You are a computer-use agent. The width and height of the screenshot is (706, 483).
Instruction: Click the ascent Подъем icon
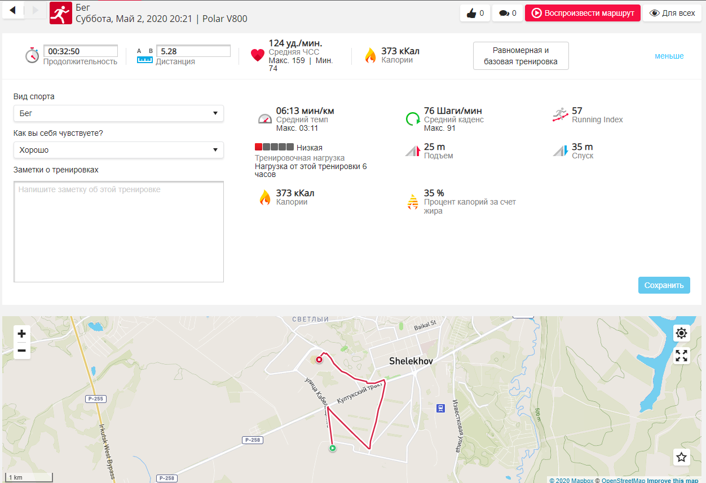point(413,151)
